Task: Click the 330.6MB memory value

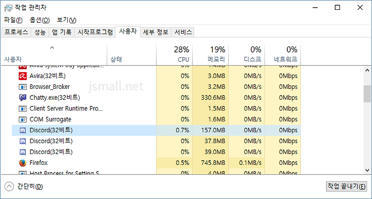Action: (x=213, y=98)
